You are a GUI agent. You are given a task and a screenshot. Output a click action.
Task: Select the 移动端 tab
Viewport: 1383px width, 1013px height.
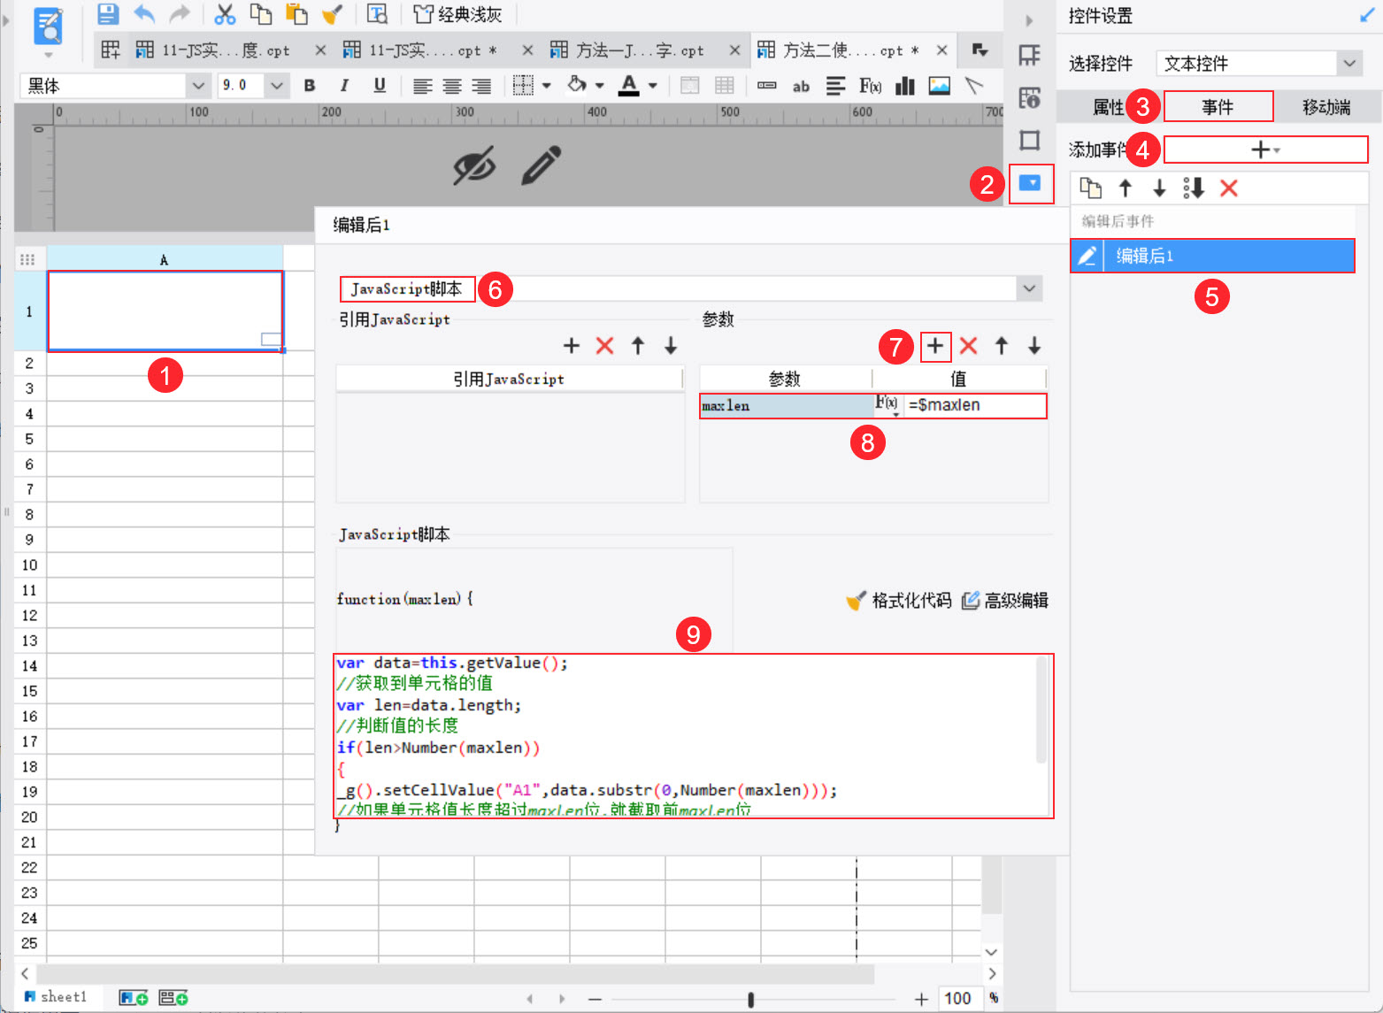pos(1326,107)
